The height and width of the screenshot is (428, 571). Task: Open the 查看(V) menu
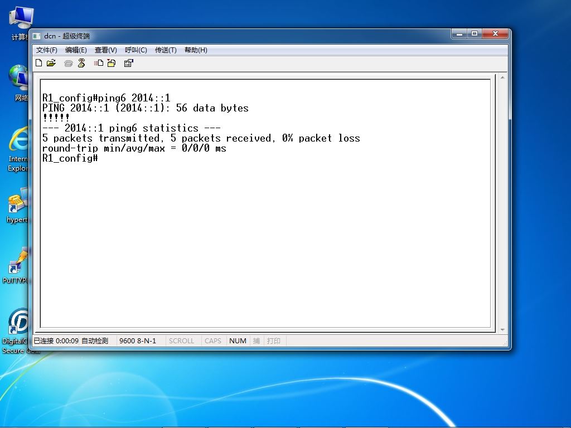[105, 50]
